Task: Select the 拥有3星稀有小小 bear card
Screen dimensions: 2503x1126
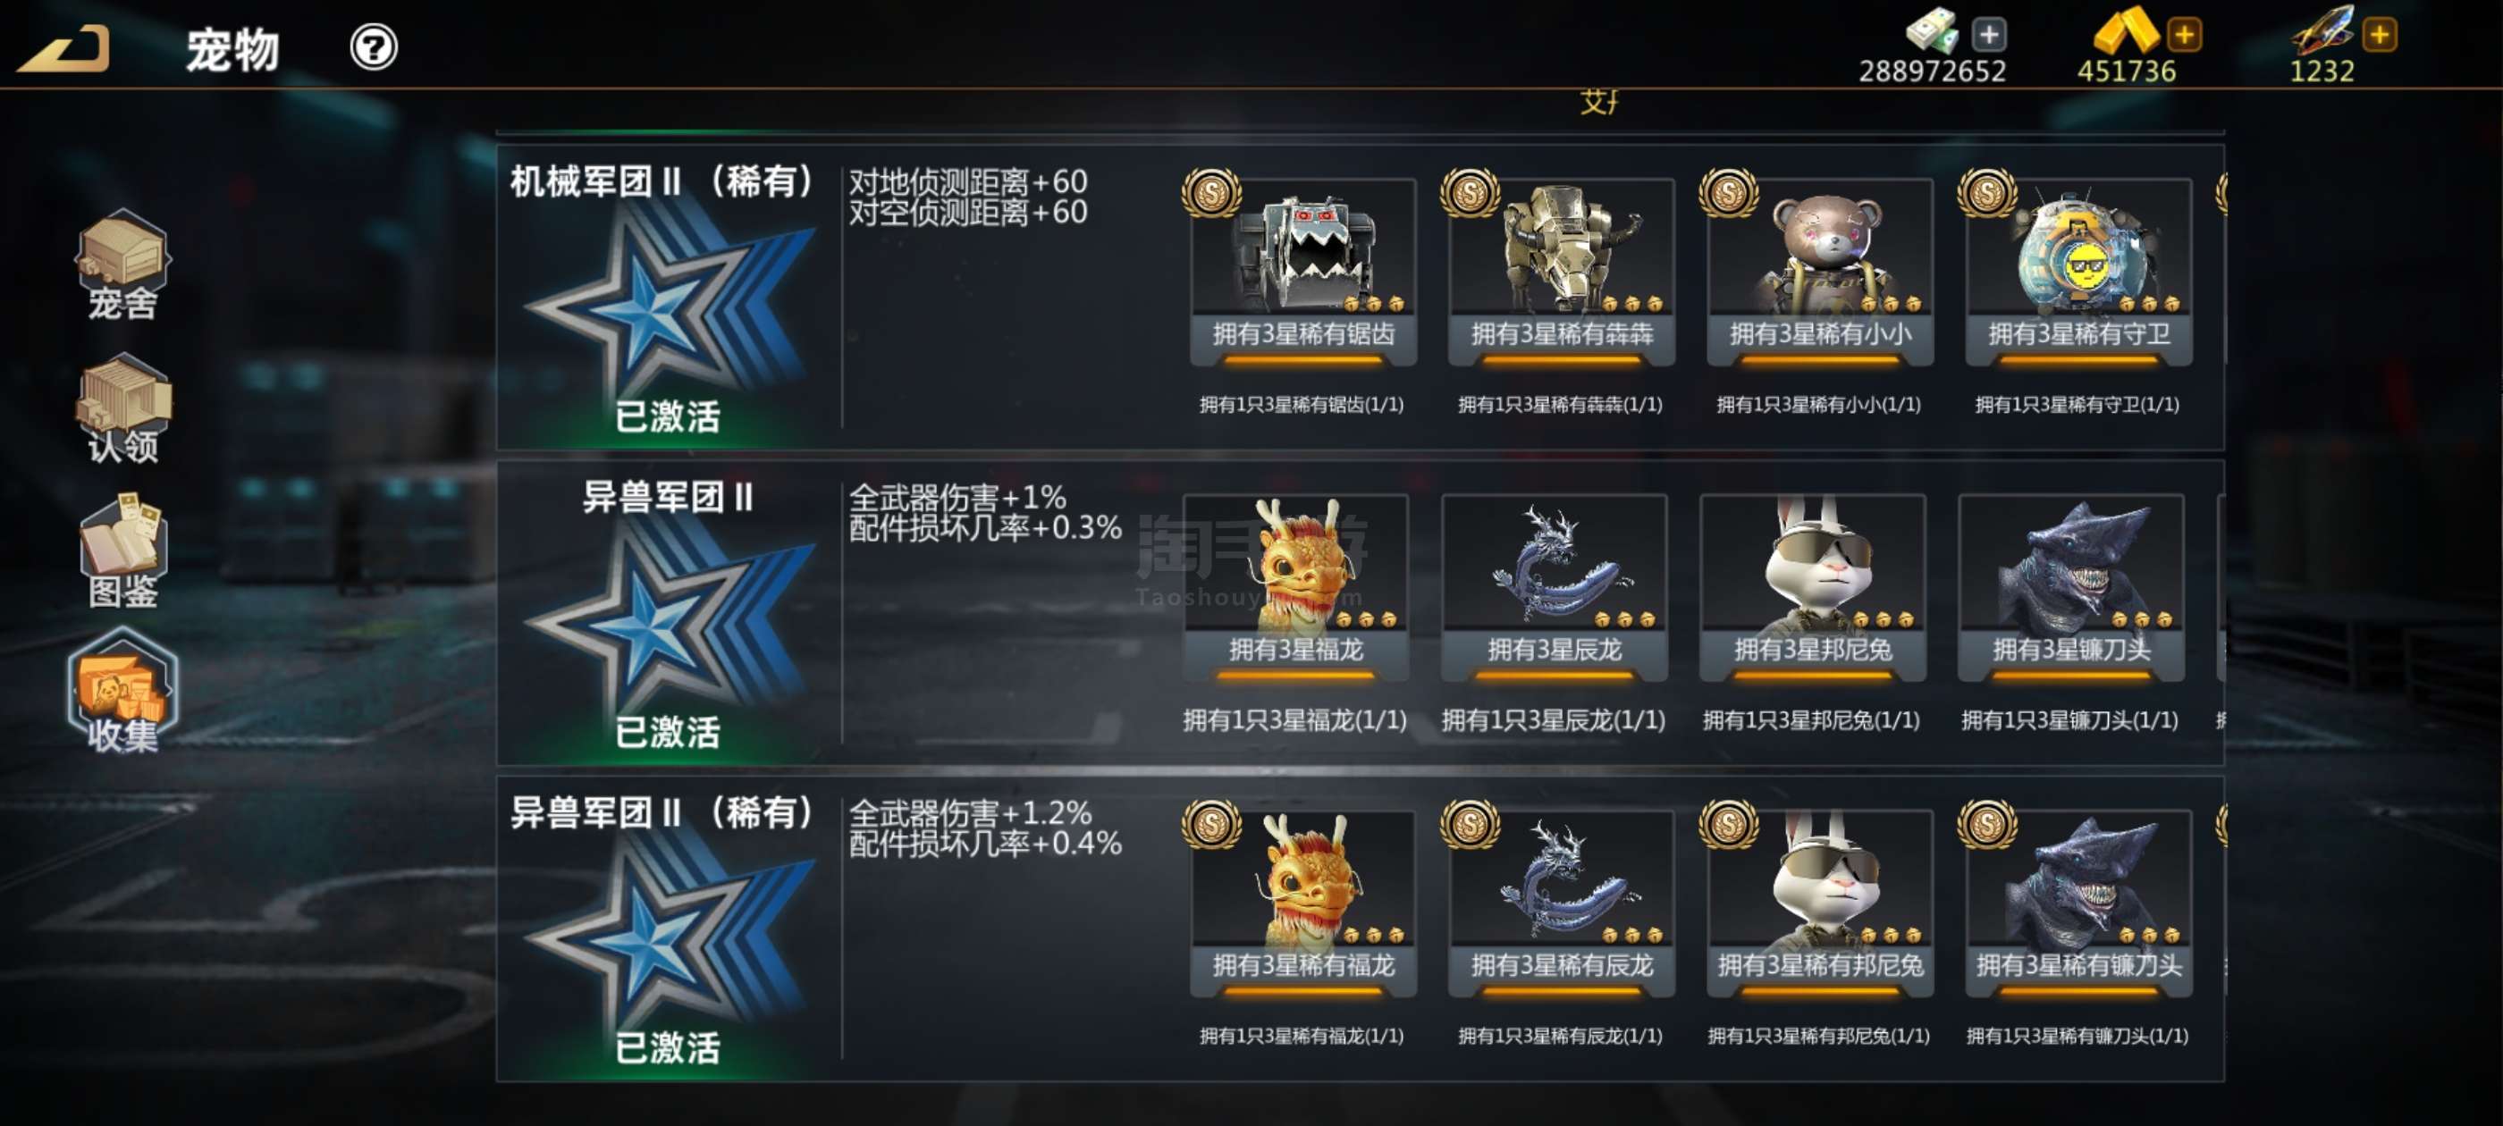Action: (x=1819, y=272)
